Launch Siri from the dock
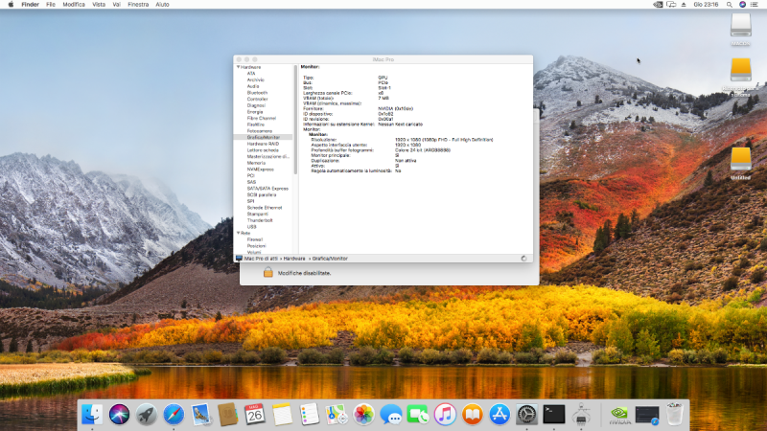 pos(119,414)
